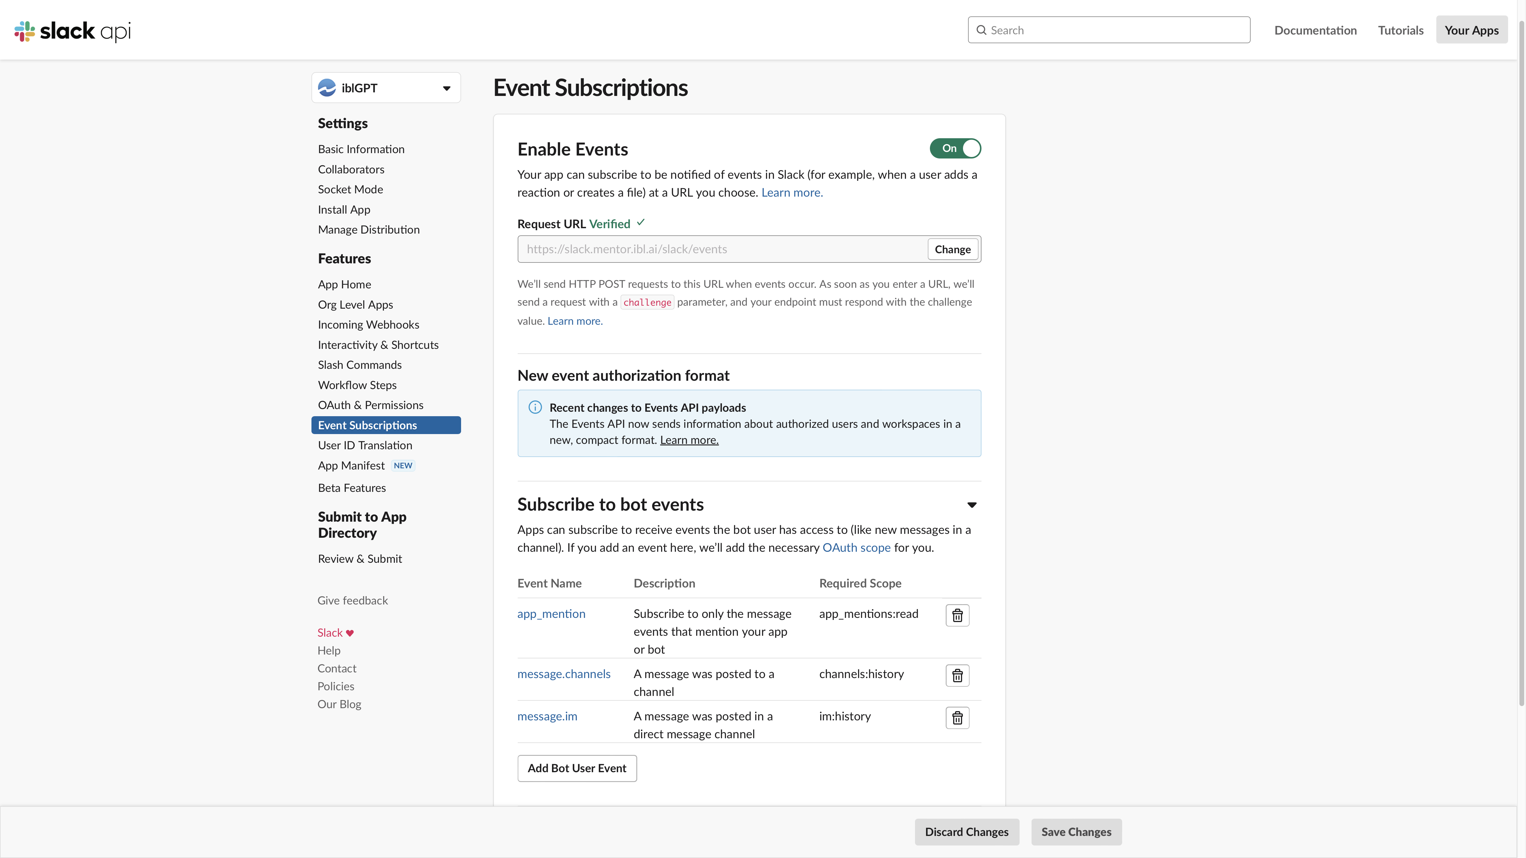This screenshot has height=858, width=1526.
Task: Click the im:history scope text
Action: click(845, 716)
